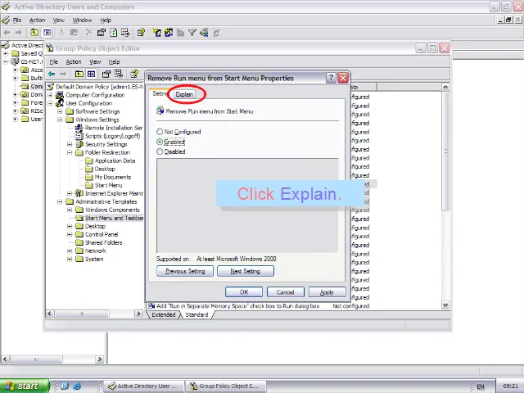Click scroll-down arrow of policy list scrollbar
The height and width of the screenshot is (393, 524).
445,305
